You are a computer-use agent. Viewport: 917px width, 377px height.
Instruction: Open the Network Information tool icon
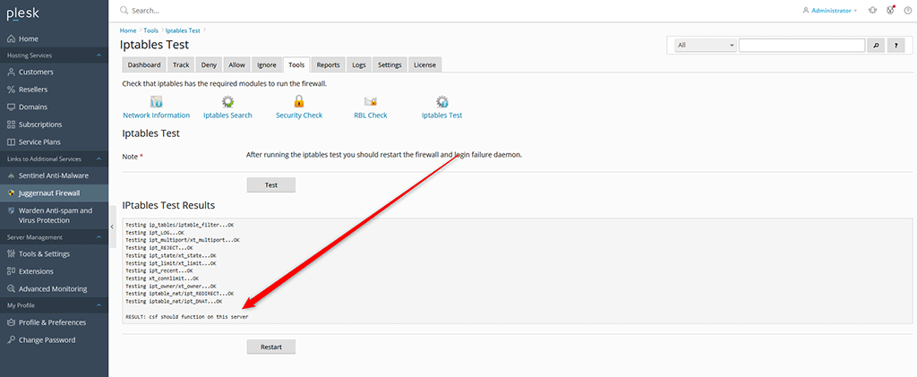156,102
